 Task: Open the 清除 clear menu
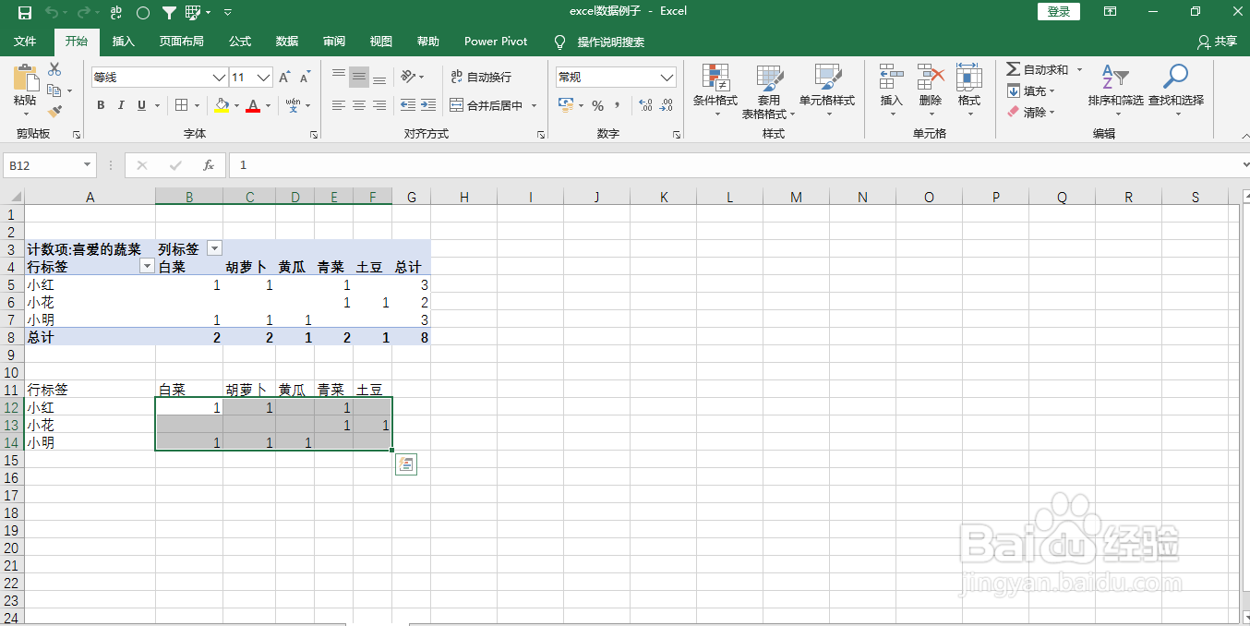1031,113
